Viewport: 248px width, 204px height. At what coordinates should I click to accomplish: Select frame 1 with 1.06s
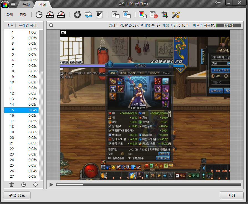[21, 32]
